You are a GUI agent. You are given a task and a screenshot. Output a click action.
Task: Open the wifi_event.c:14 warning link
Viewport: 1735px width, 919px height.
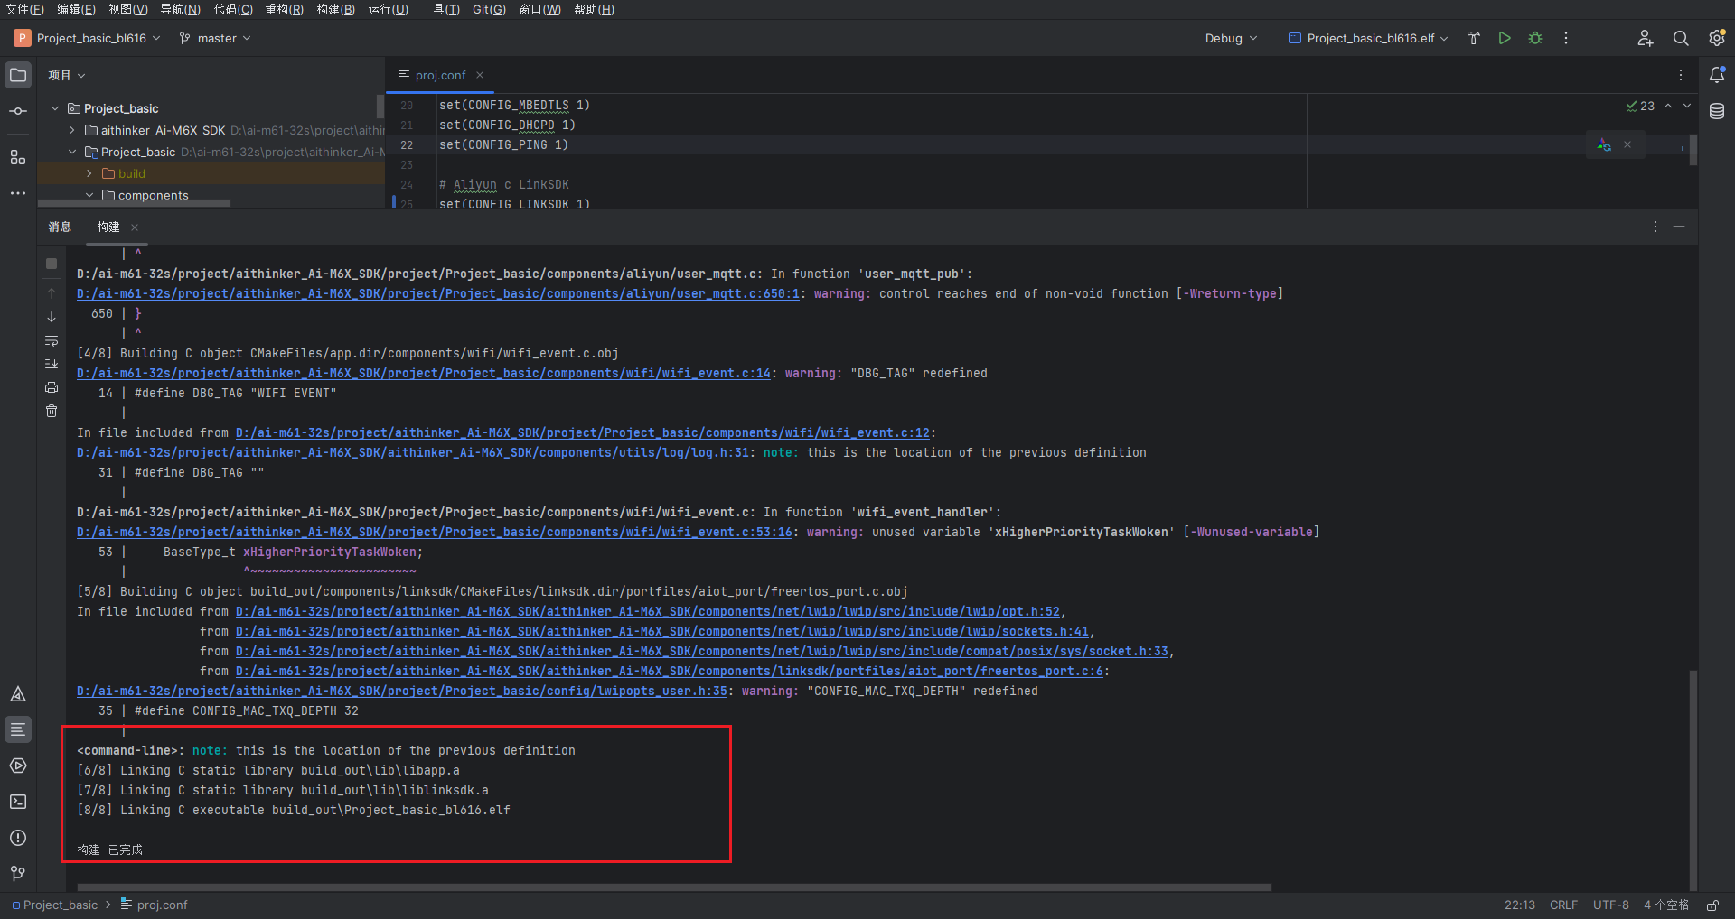coord(424,373)
